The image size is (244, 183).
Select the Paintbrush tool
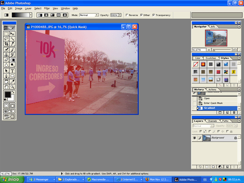(x=12, y=50)
